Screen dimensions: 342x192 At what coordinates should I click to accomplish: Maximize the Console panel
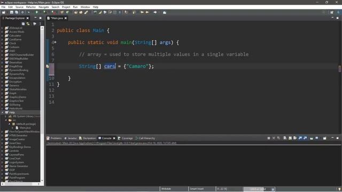(x=337, y=138)
